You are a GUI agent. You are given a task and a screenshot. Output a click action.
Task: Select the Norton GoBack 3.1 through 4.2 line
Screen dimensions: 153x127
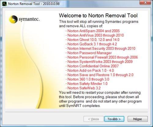point(91,44)
